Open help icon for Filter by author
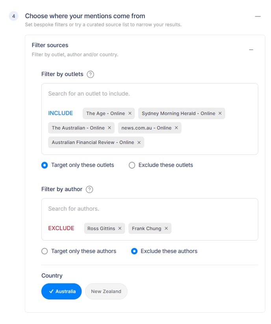 point(89,189)
